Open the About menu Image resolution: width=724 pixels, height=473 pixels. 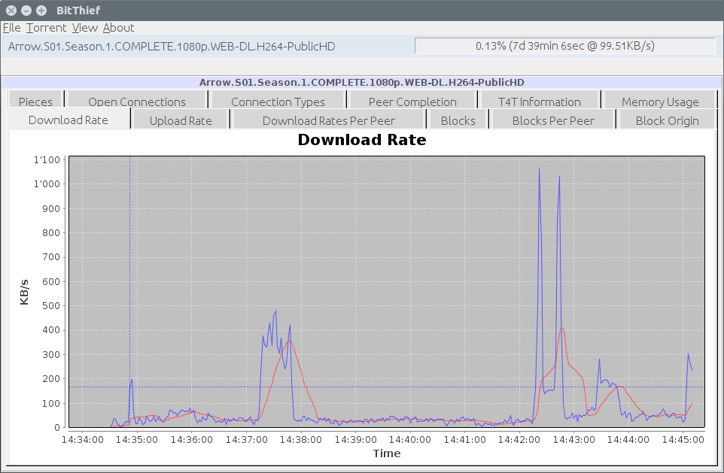(x=118, y=28)
